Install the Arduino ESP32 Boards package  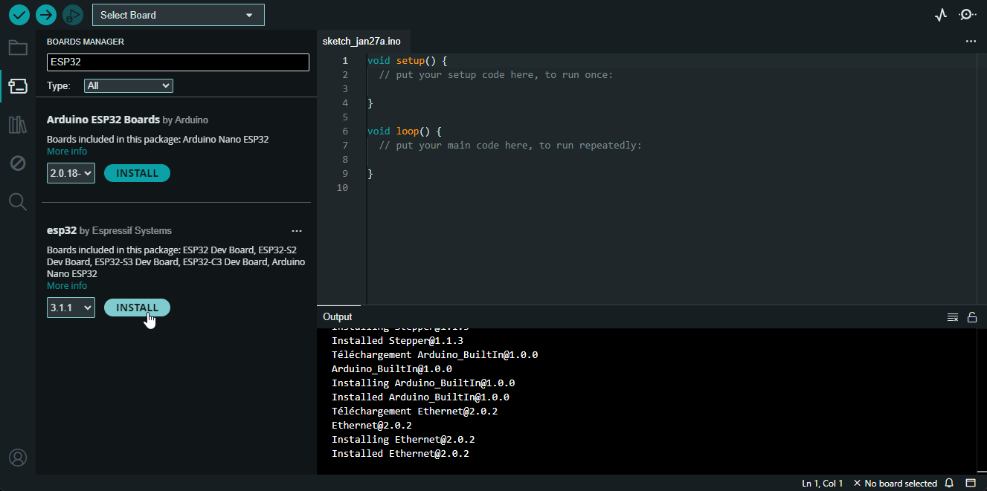[x=137, y=173]
